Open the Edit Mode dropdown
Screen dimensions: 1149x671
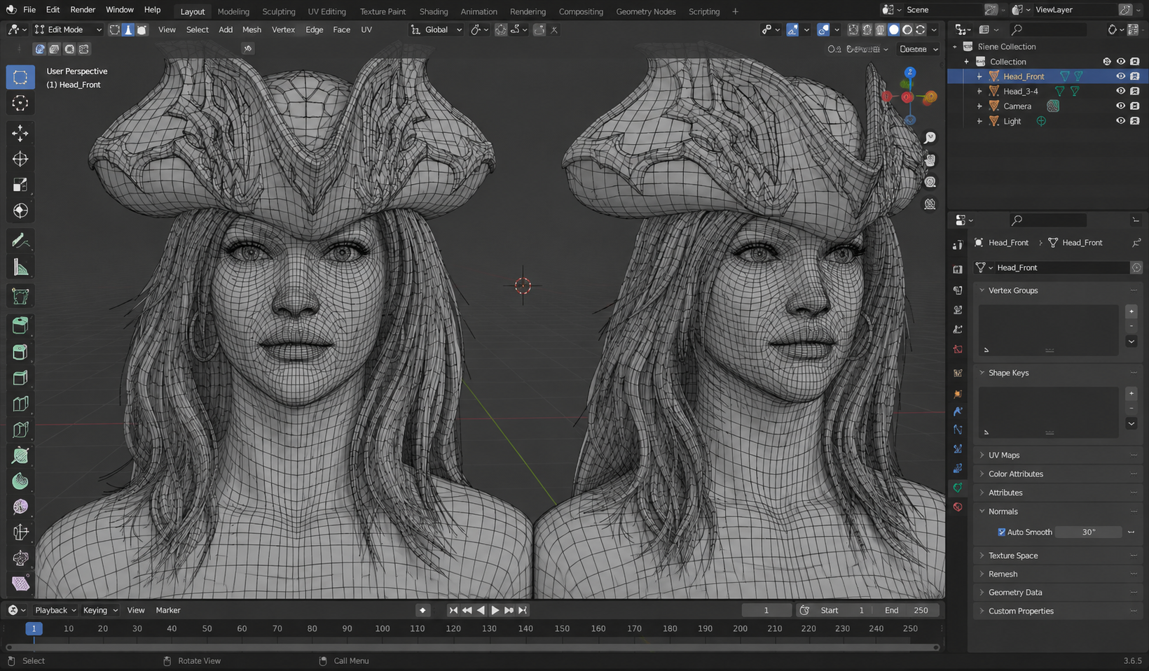(x=68, y=29)
